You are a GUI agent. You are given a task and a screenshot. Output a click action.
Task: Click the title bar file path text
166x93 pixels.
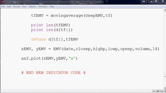[x=53, y=2]
